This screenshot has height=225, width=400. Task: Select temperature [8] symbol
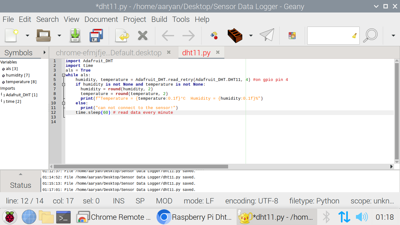click(21, 82)
